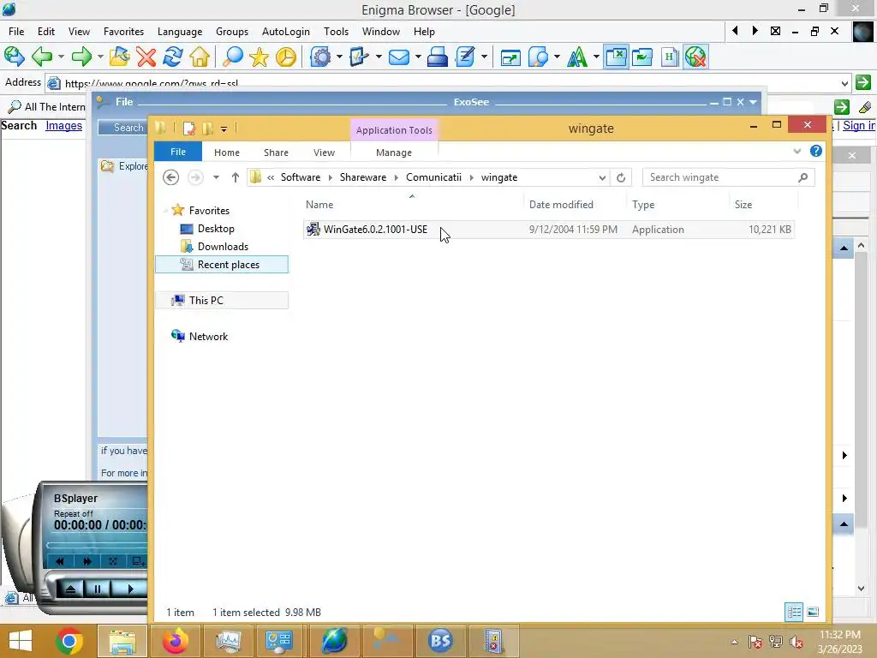The height and width of the screenshot is (658, 877).
Task: Click the open folder icon in Enigma toolbar
Action: tap(119, 57)
